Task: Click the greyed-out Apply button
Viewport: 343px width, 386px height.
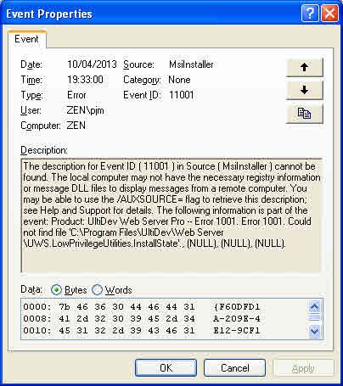Action: click(x=303, y=368)
